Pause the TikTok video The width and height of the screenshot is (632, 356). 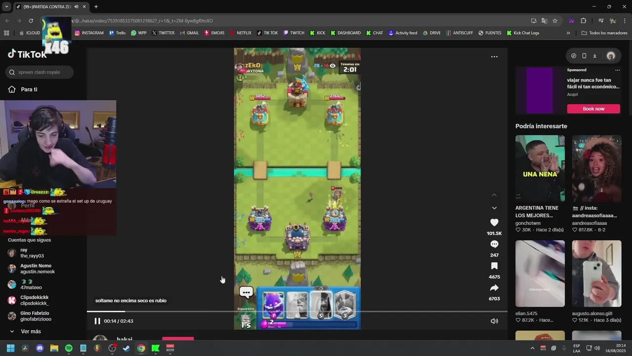pyautogui.click(x=97, y=321)
